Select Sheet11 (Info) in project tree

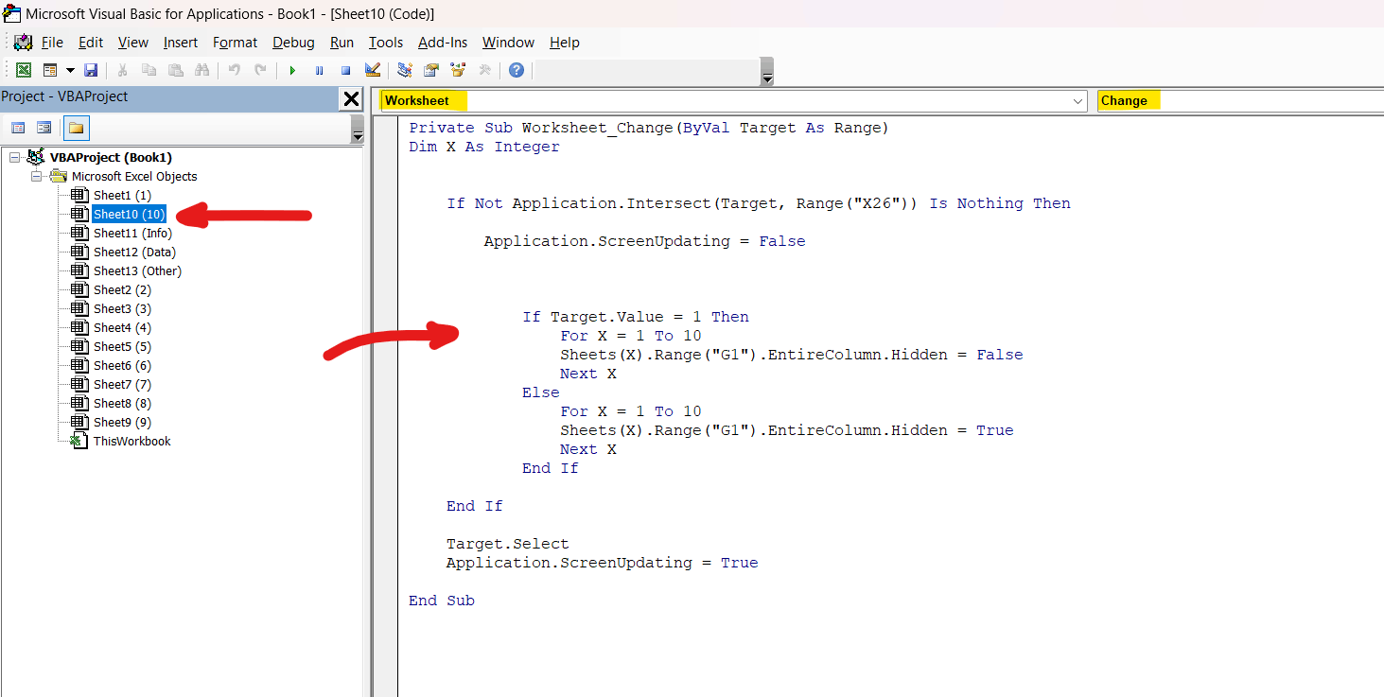pos(132,233)
